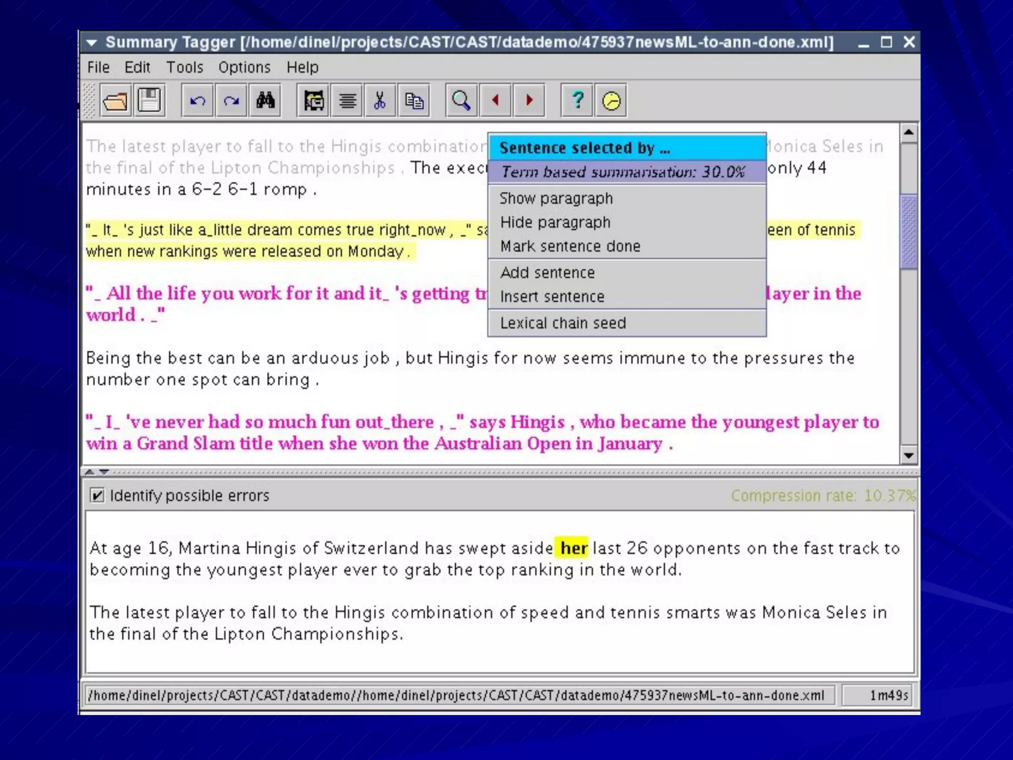Image resolution: width=1013 pixels, height=760 pixels.
Task: Click the magnifying glass search icon
Action: tap(461, 101)
